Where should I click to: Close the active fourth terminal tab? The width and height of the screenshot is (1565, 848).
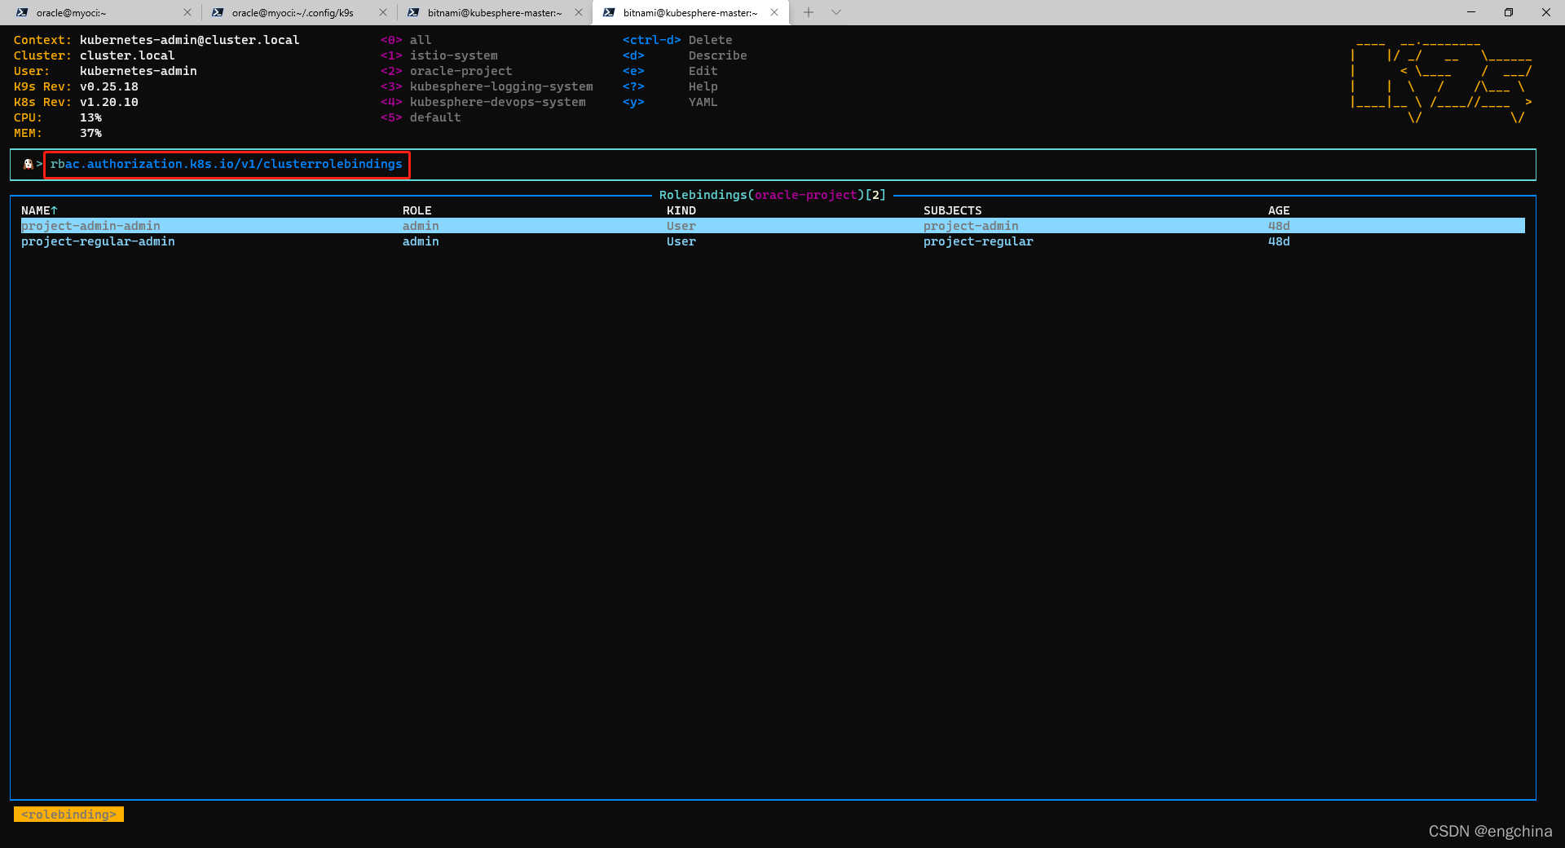click(774, 12)
